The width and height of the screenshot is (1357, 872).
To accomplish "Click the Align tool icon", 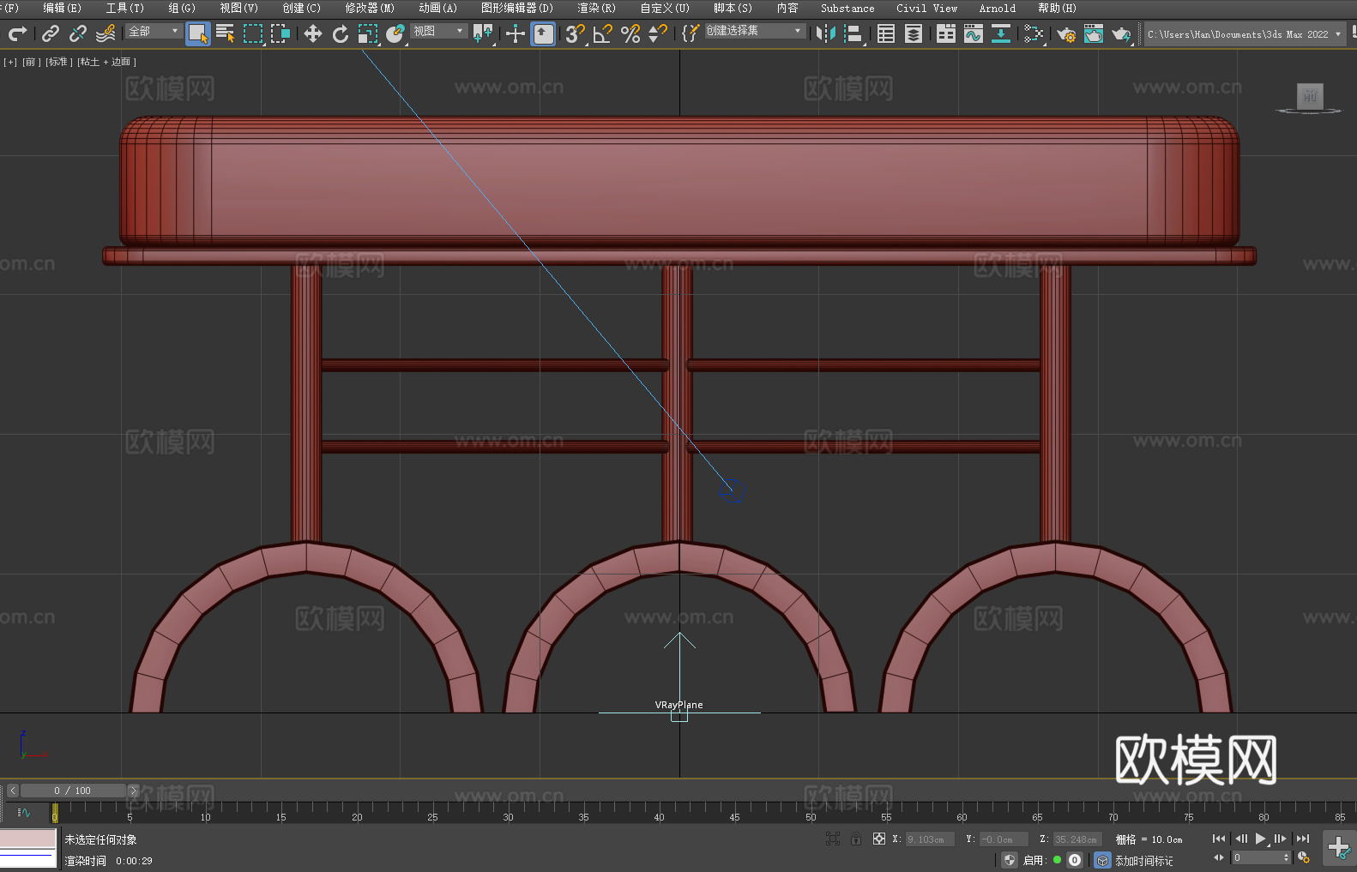I will point(853,33).
